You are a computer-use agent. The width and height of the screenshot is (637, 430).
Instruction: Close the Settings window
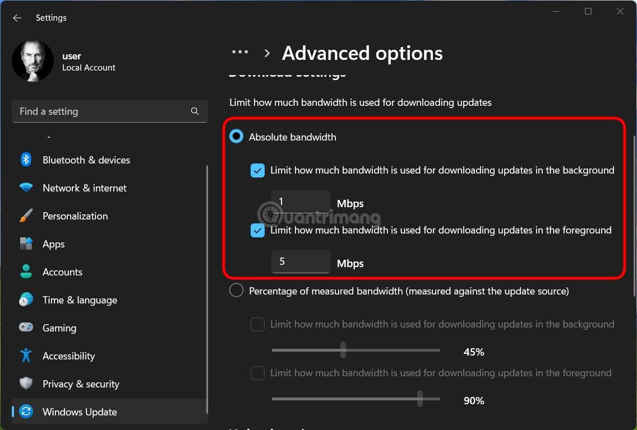click(x=620, y=11)
